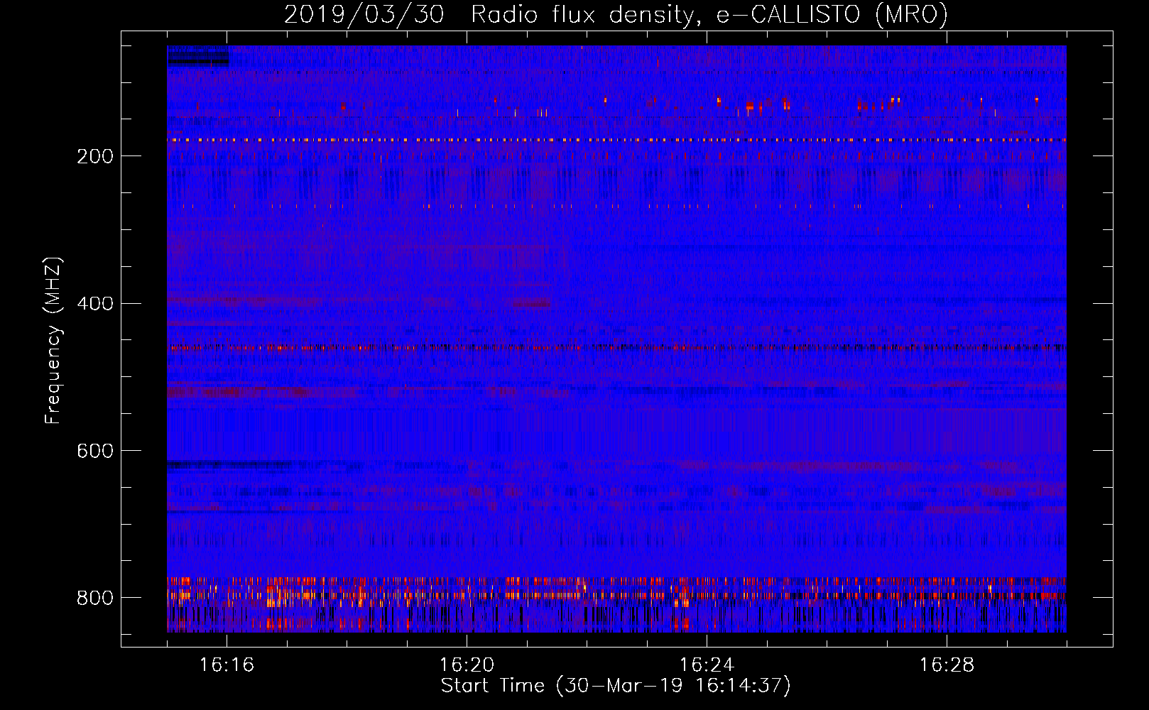Click the '16:16' time axis label
Screen dimensions: 1149x710
227,665
